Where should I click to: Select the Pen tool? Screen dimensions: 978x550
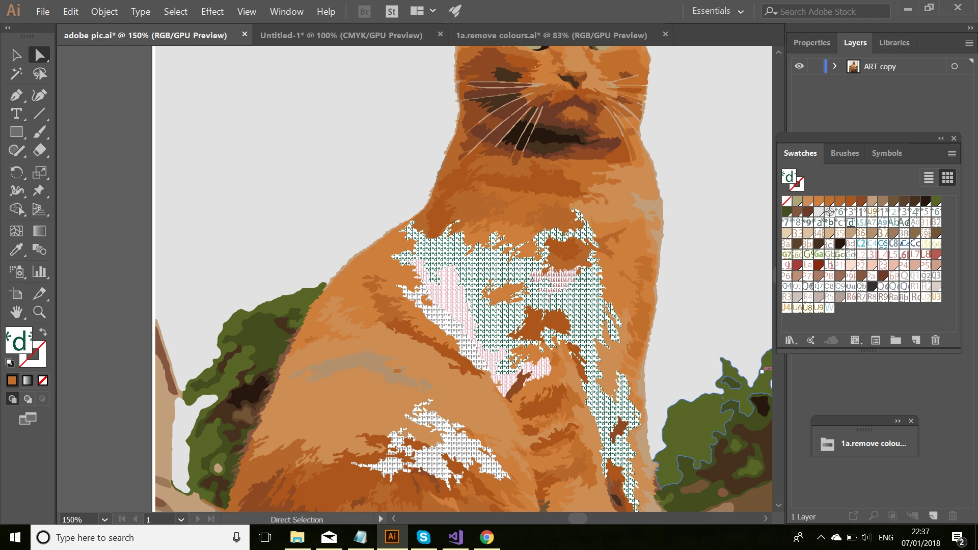[x=16, y=95]
